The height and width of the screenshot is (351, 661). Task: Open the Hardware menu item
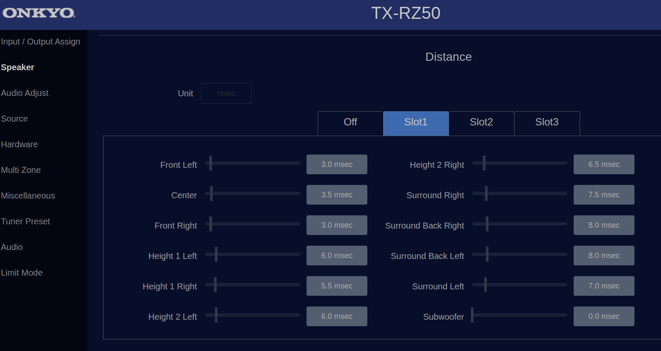pyautogui.click(x=19, y=144)
